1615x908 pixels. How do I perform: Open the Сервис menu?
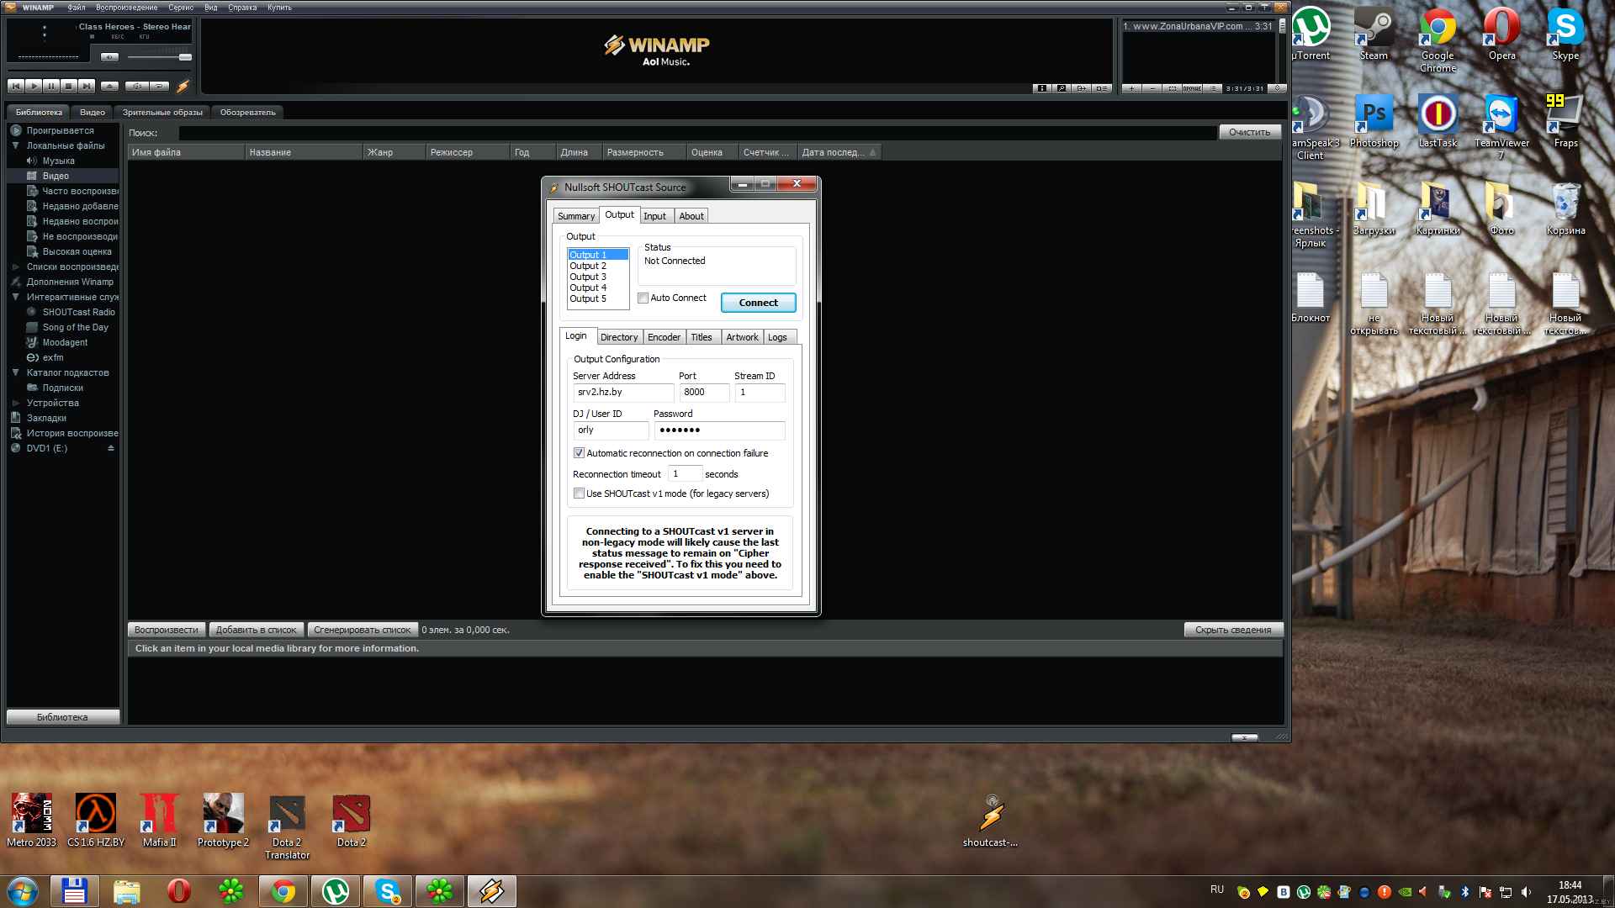point(181,8)
